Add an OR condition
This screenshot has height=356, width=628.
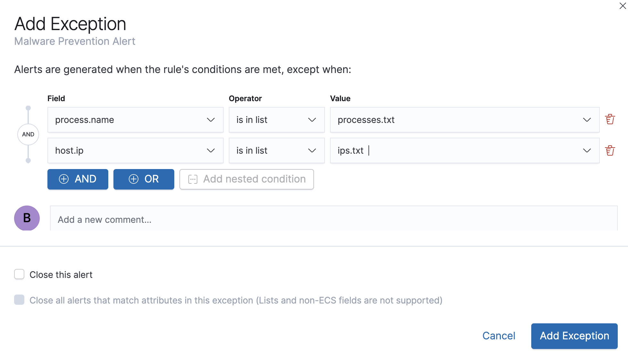click(144, 179)
